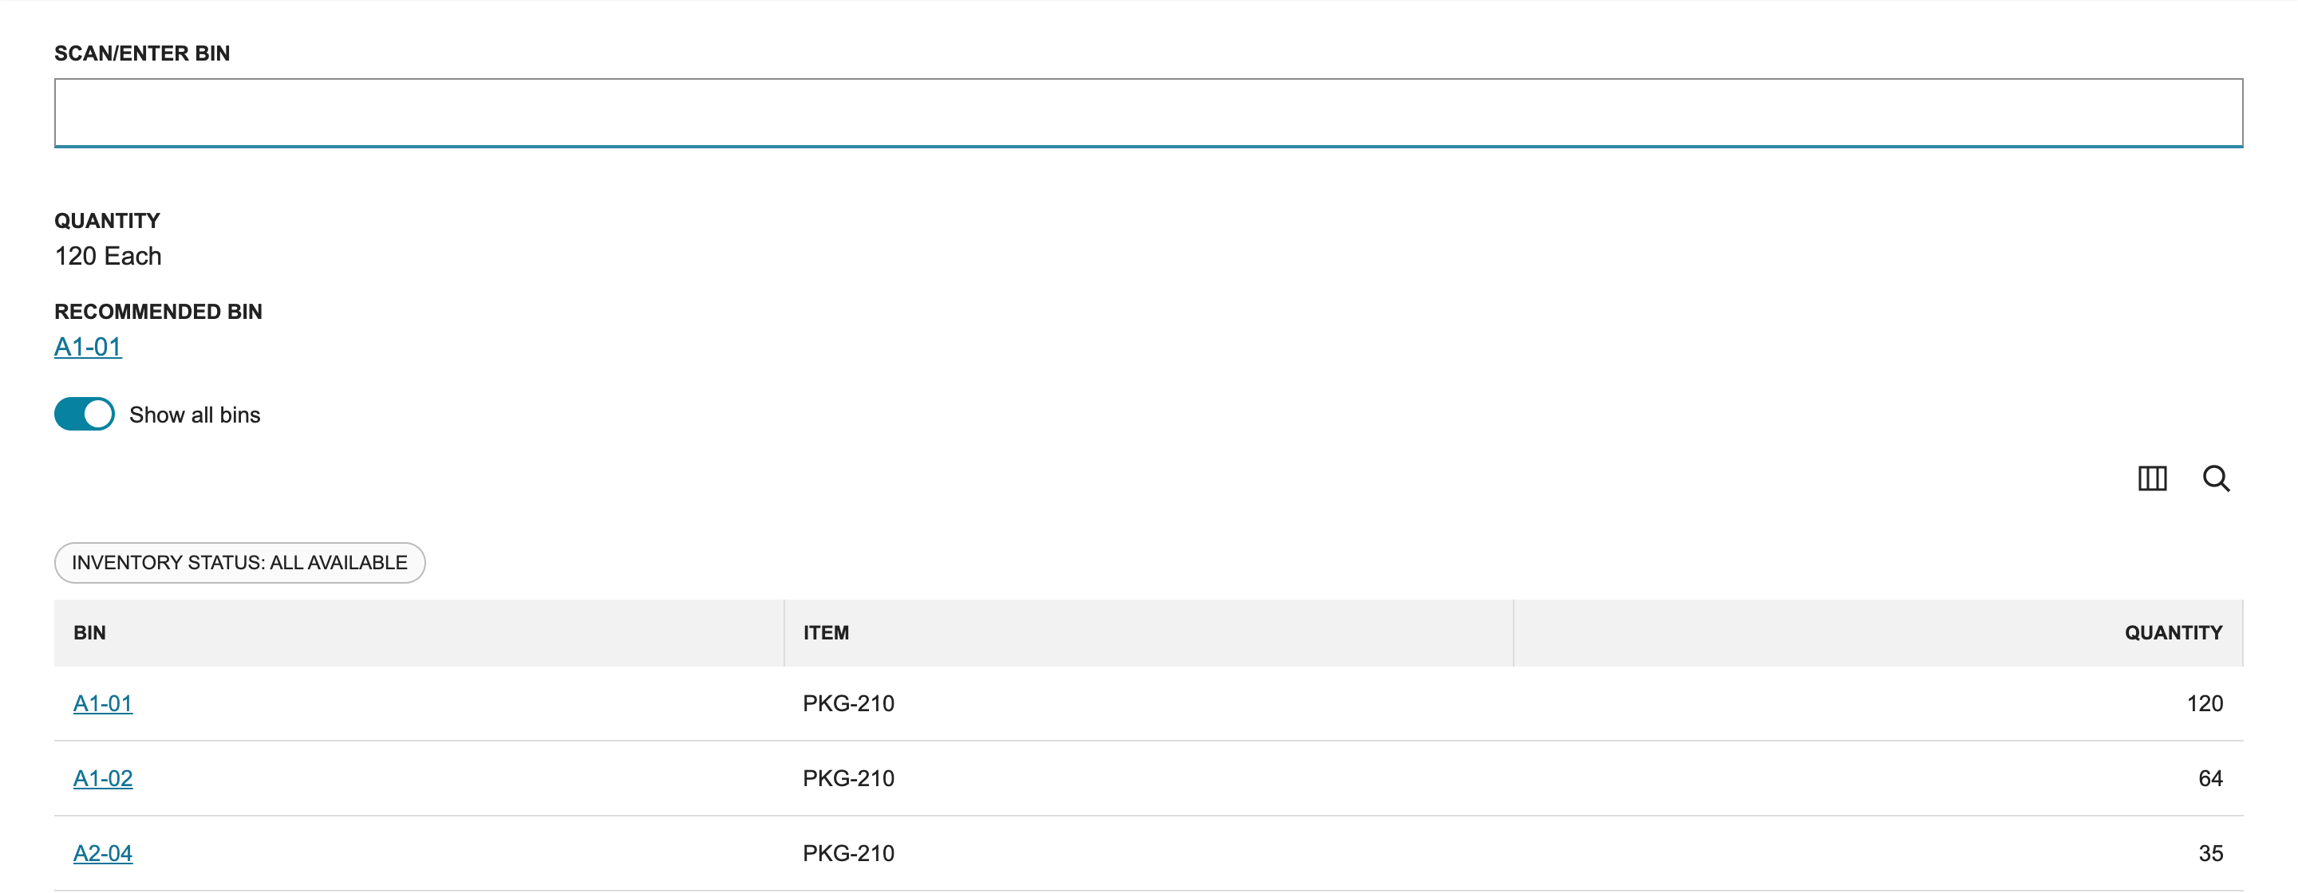Click quantity 64 in the A1-02 row

click(2210, 779)
